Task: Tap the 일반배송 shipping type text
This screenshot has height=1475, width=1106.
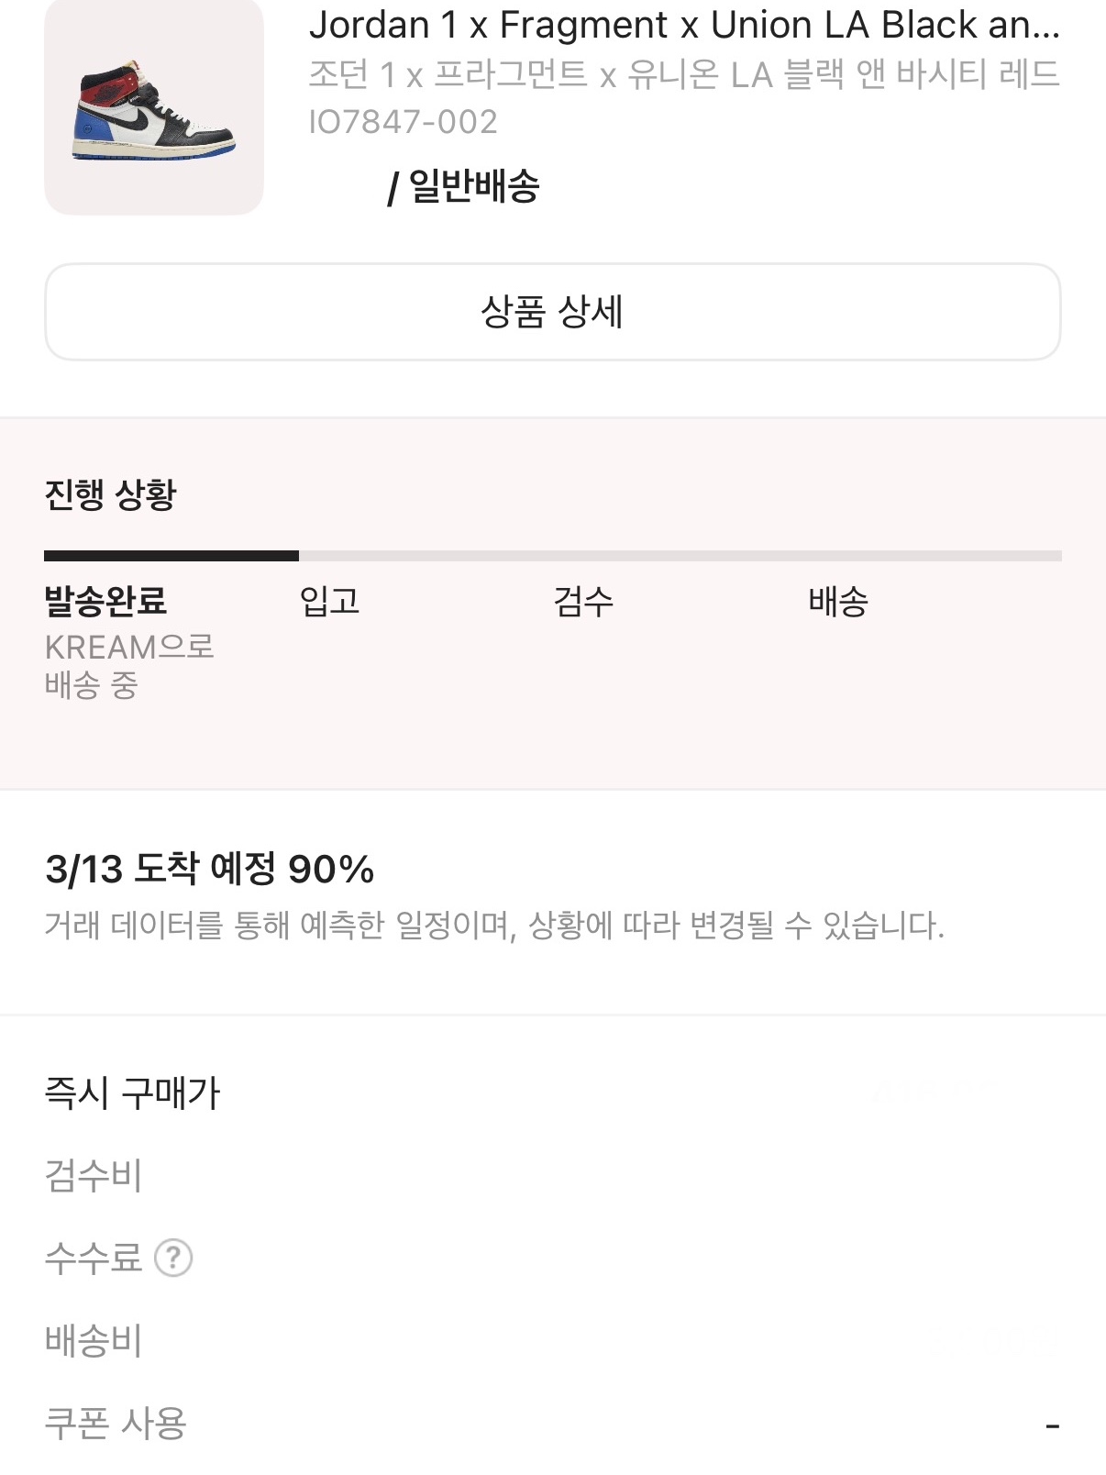Action: click(x=473, y=186)
